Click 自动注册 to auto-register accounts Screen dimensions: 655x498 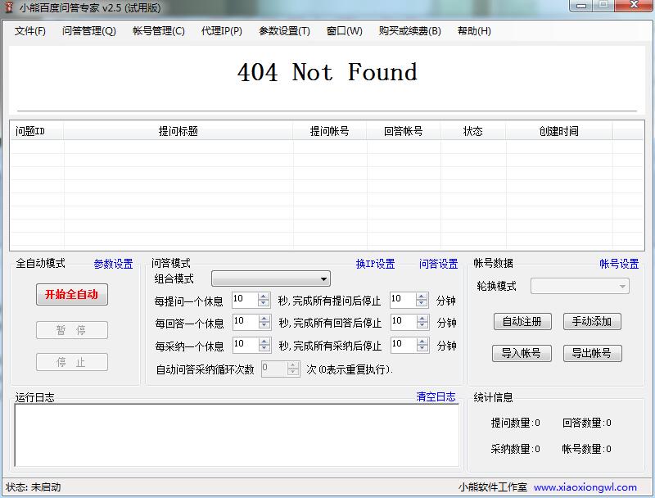click(522, 321)
